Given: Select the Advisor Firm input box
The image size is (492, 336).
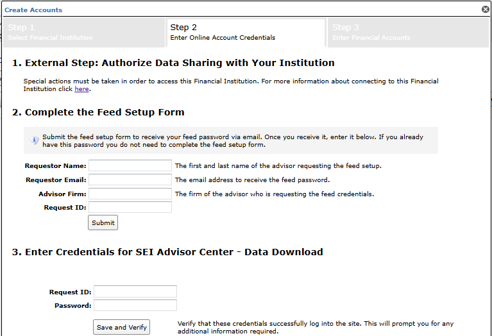Looking at the screenshot, I should [130, 194].
